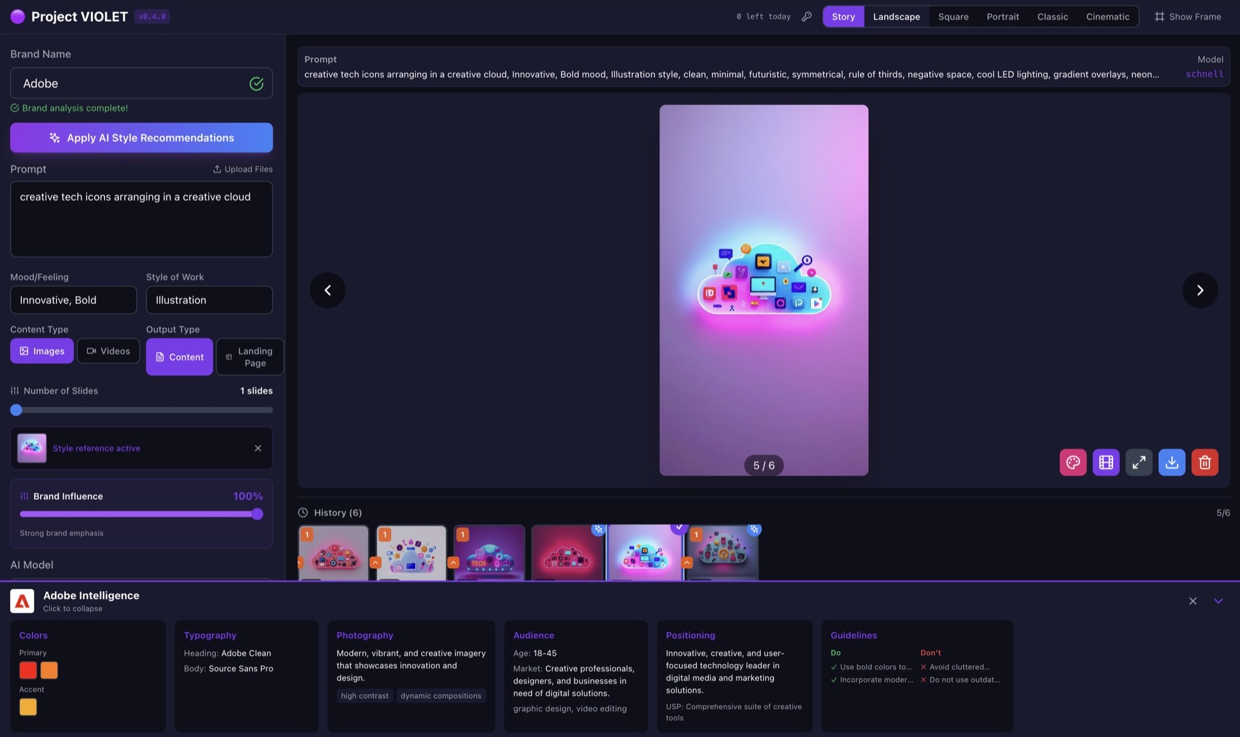Toggle Show Frame
Viewport: 1240px width, 737px height.
(x=1188, y=17)
